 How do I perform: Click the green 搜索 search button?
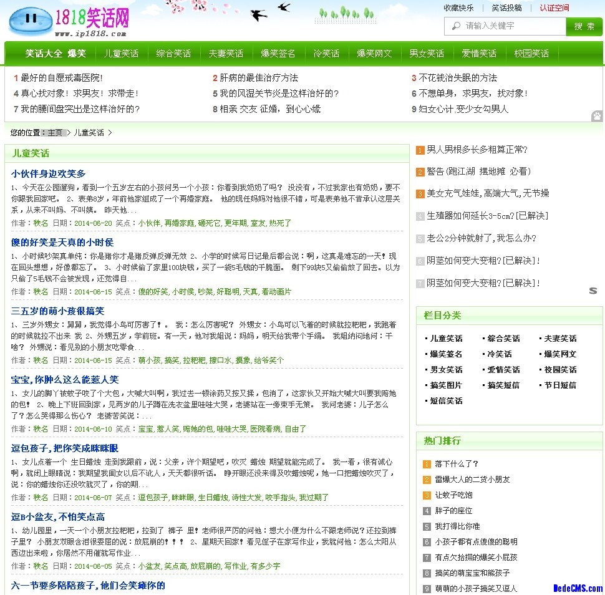[x=584, y=26]
